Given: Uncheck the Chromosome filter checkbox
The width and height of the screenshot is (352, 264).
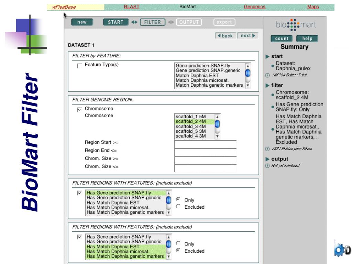Looking at the screenshot, I should (x=79, y=110).
